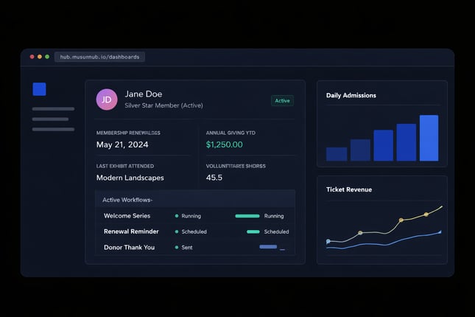
Task: Click the Sent status dot for Donor Thank You
Action: click(x=177, y=248)
